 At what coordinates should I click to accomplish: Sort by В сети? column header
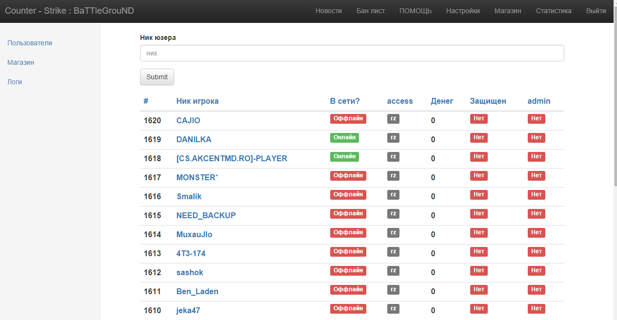(345, 101)
